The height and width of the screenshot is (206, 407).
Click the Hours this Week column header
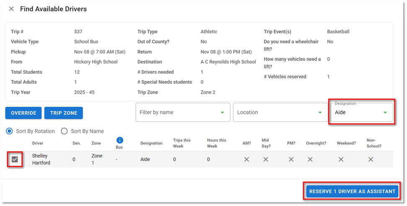coord(216,143)
